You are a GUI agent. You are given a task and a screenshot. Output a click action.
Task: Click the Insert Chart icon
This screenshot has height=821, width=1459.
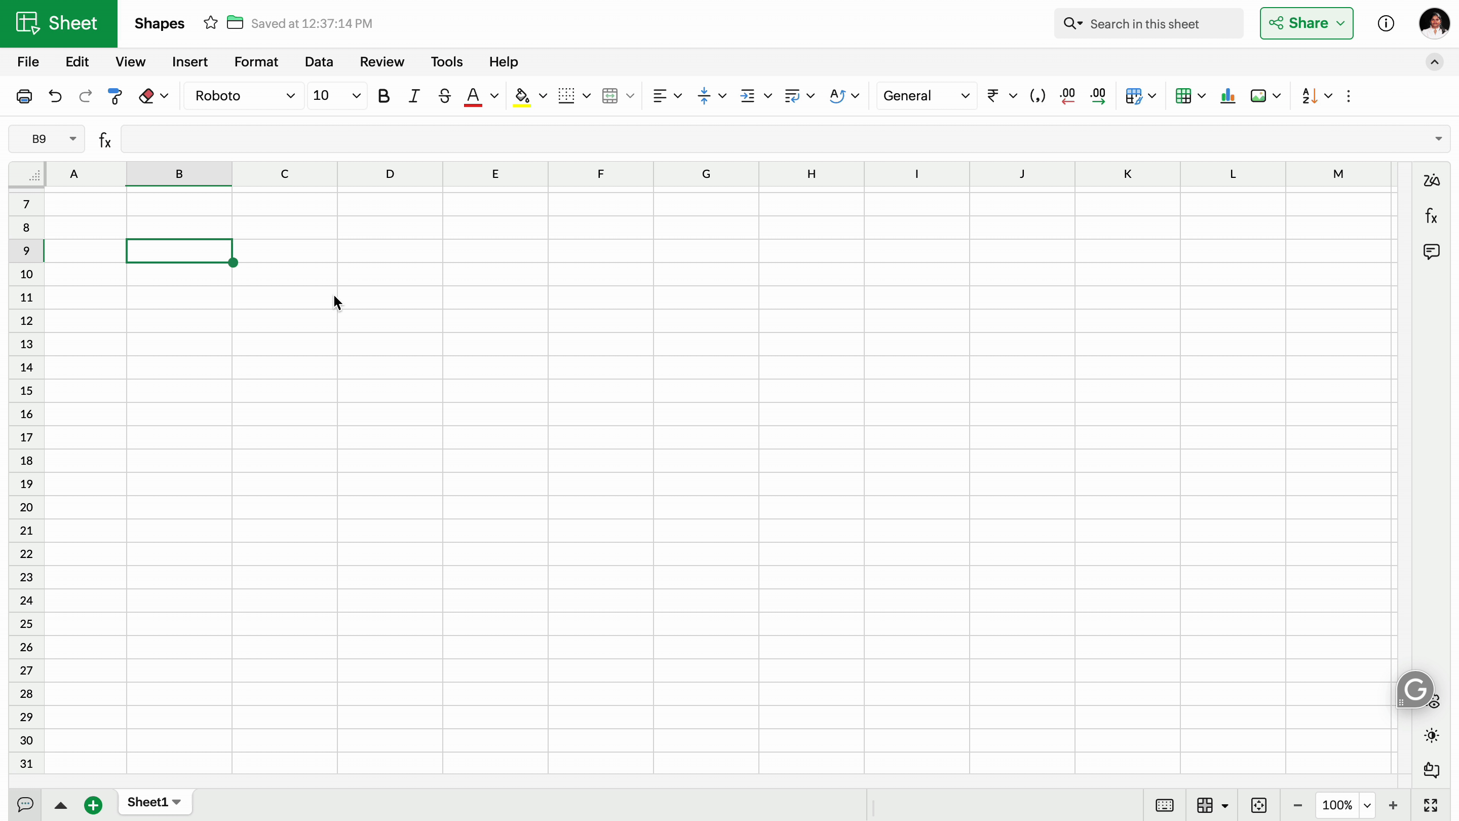(x=1227, y=96)
